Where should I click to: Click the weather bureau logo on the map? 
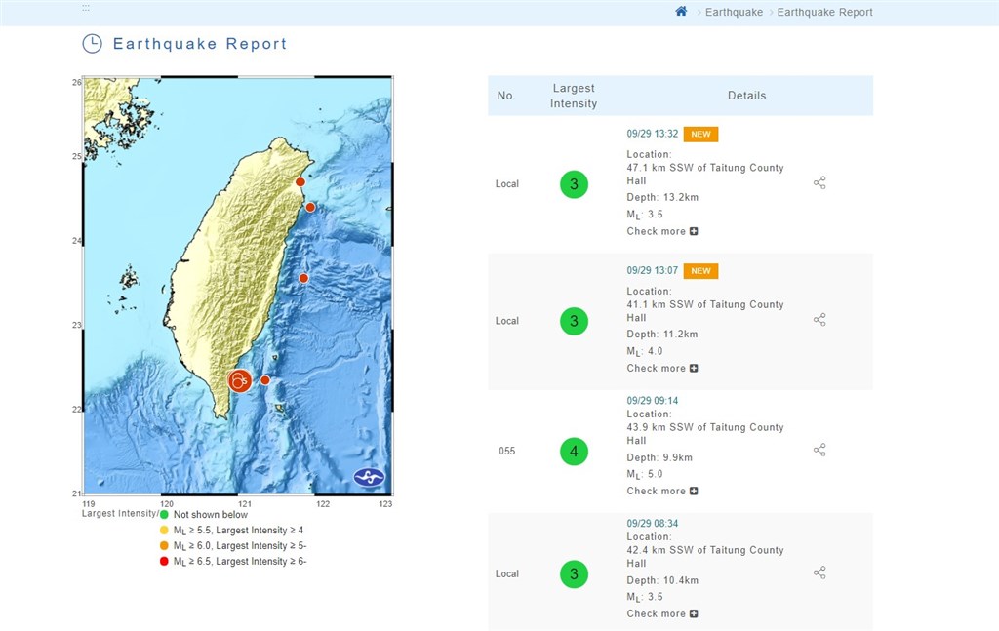click(x=369, y=477)
